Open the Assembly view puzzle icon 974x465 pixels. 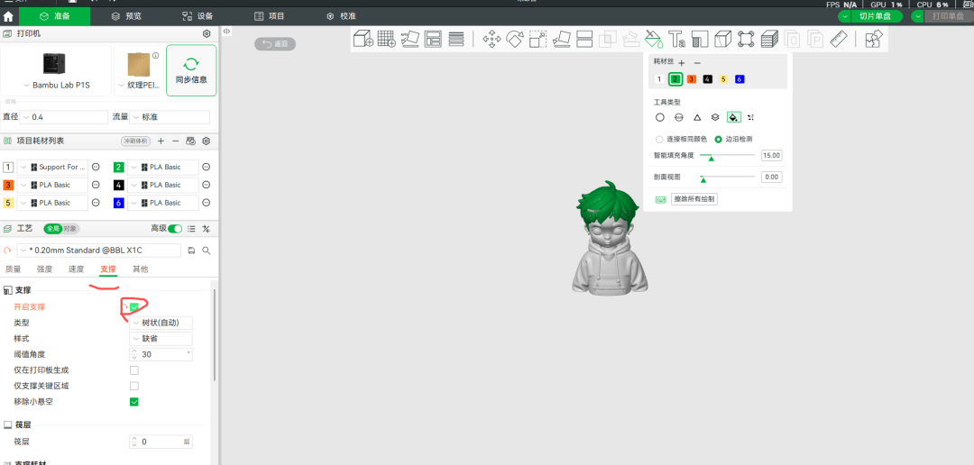(x=874, y=39)
